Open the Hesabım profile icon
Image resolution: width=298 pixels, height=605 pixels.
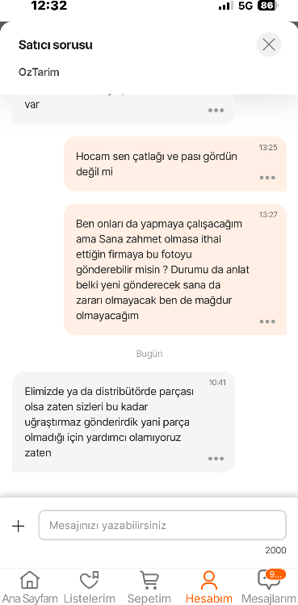coord(209,580)
